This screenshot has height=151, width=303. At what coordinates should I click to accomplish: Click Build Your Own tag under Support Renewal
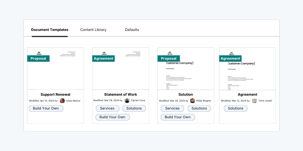tap(46, 108)
